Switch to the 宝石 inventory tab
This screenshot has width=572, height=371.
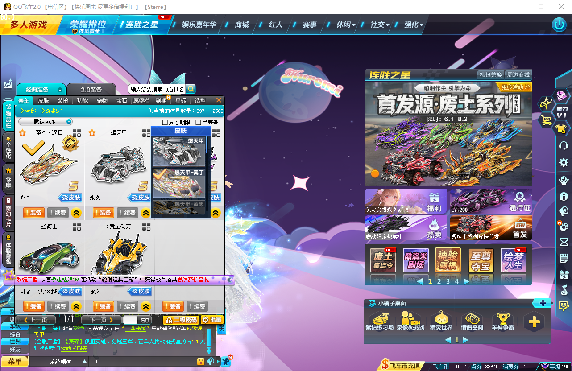(x=122, y=101)
